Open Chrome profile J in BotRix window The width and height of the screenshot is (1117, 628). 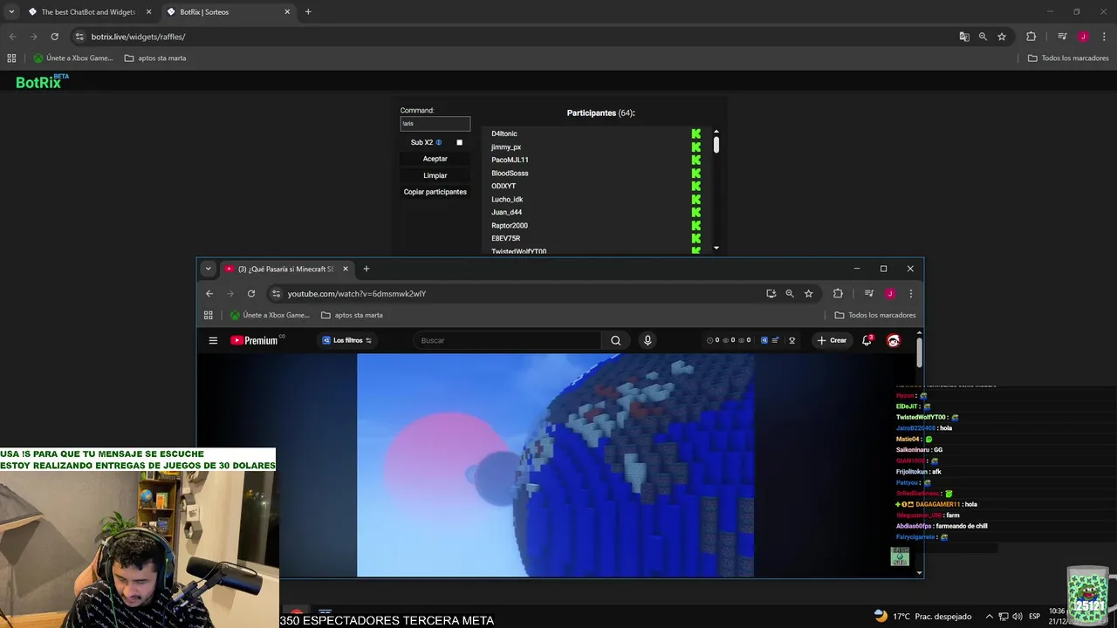[1083, 37]
